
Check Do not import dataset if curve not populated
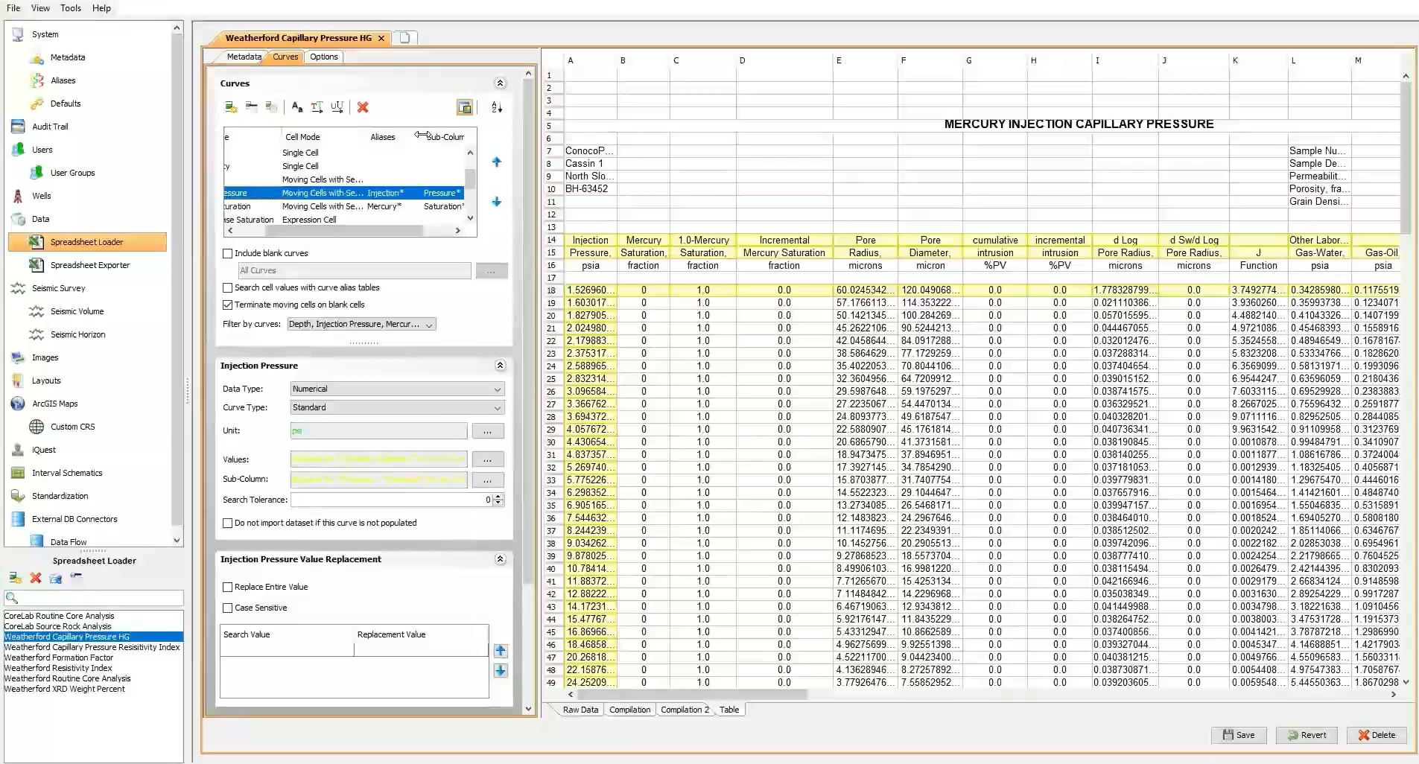pos(228,523)
